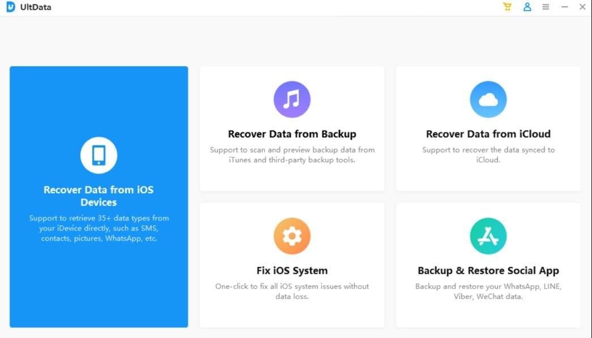Viewport: 592px width, 338px height.
Task: Choose Recover Data from iCloud title
Action: pos(488,134)
